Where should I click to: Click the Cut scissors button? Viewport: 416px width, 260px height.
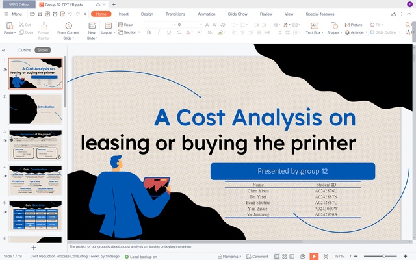(x=25, y=25)
